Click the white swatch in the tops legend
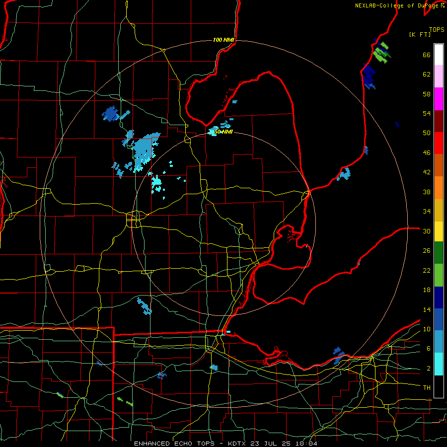This screenshot has width=447, height=447. click(439, 55)
